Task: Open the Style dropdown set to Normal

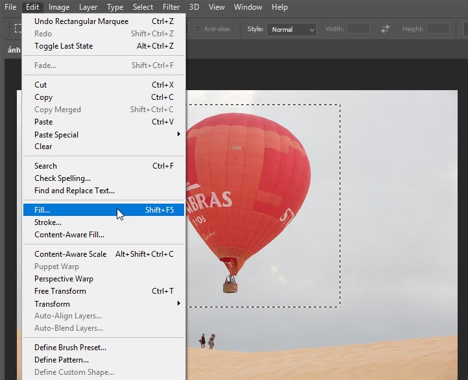Action: coord(292,29)
